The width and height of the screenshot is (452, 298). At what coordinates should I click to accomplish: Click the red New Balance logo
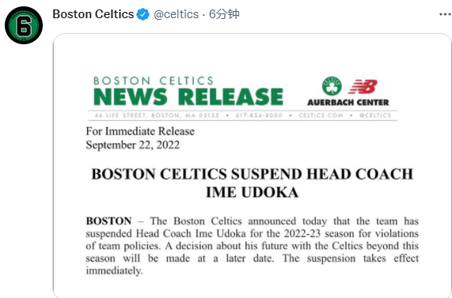coord(363,87)
